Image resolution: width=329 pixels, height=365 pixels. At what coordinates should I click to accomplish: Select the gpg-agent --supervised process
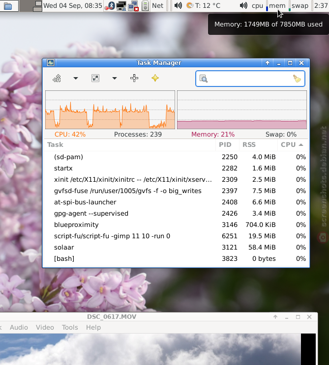click(176, 214)
